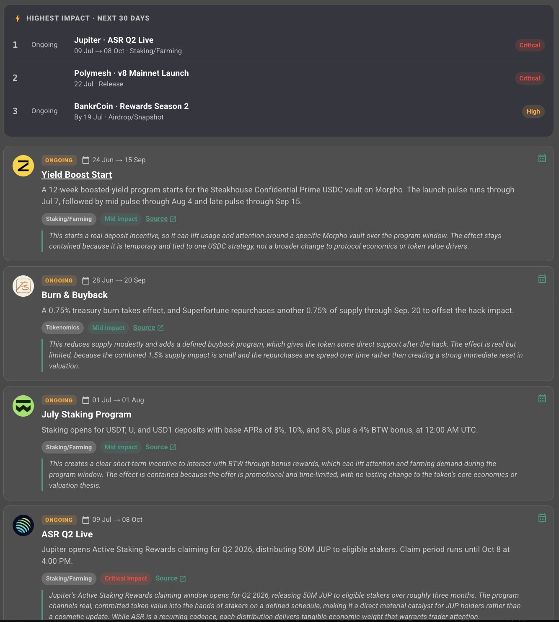The width and height of the screenshot is (559, 622).
Task: Select Jupiter ASR Q2 Live highest-impact row
Action: tap(278, 45)
